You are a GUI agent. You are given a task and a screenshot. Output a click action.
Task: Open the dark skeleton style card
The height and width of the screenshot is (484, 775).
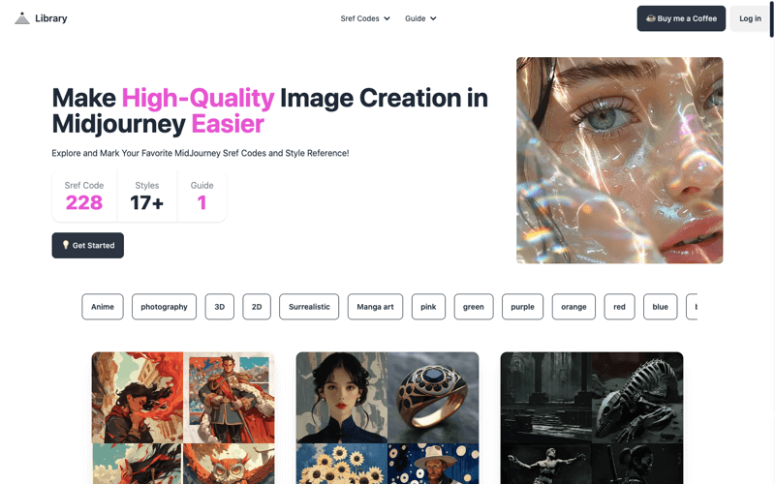[x=592, y=418]
